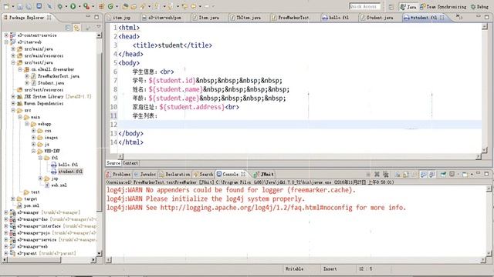Open dropdown arrow next to New icon
This screenshot has width=494, height=277.
coord(13,6)
